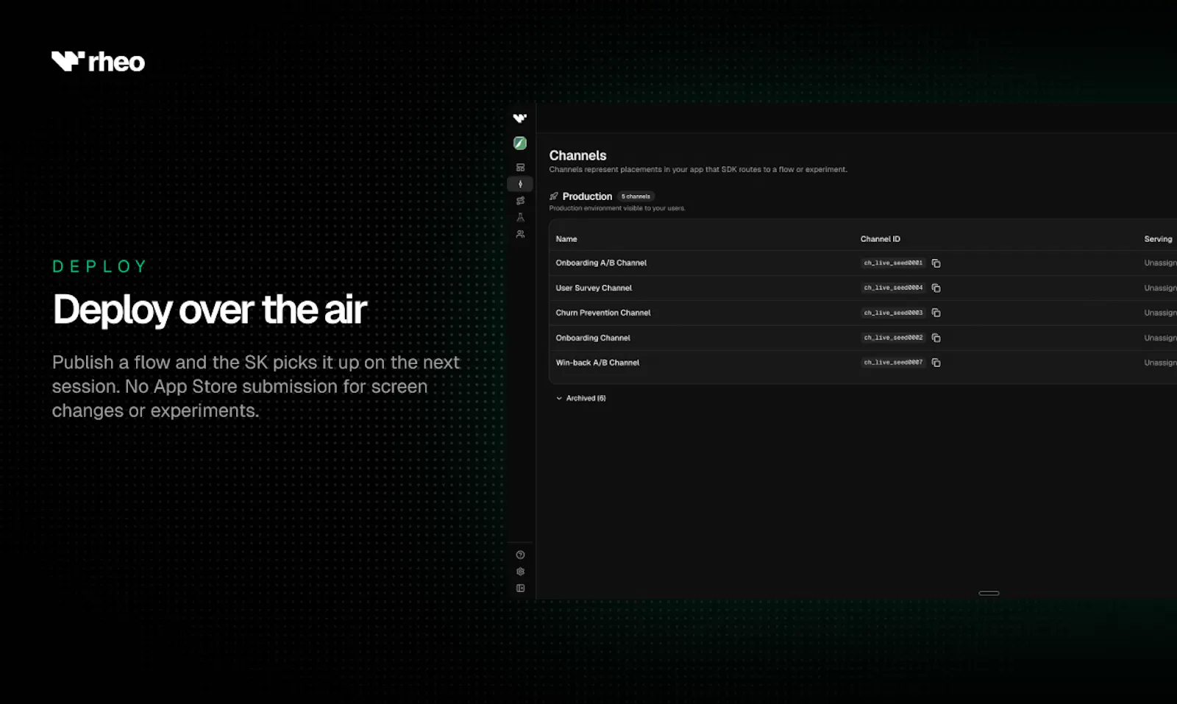This screenshot has width=1177, height=704.
Task: Click Unassigned status for Churn Prevention Channel
Action: tap(1161, 313)
